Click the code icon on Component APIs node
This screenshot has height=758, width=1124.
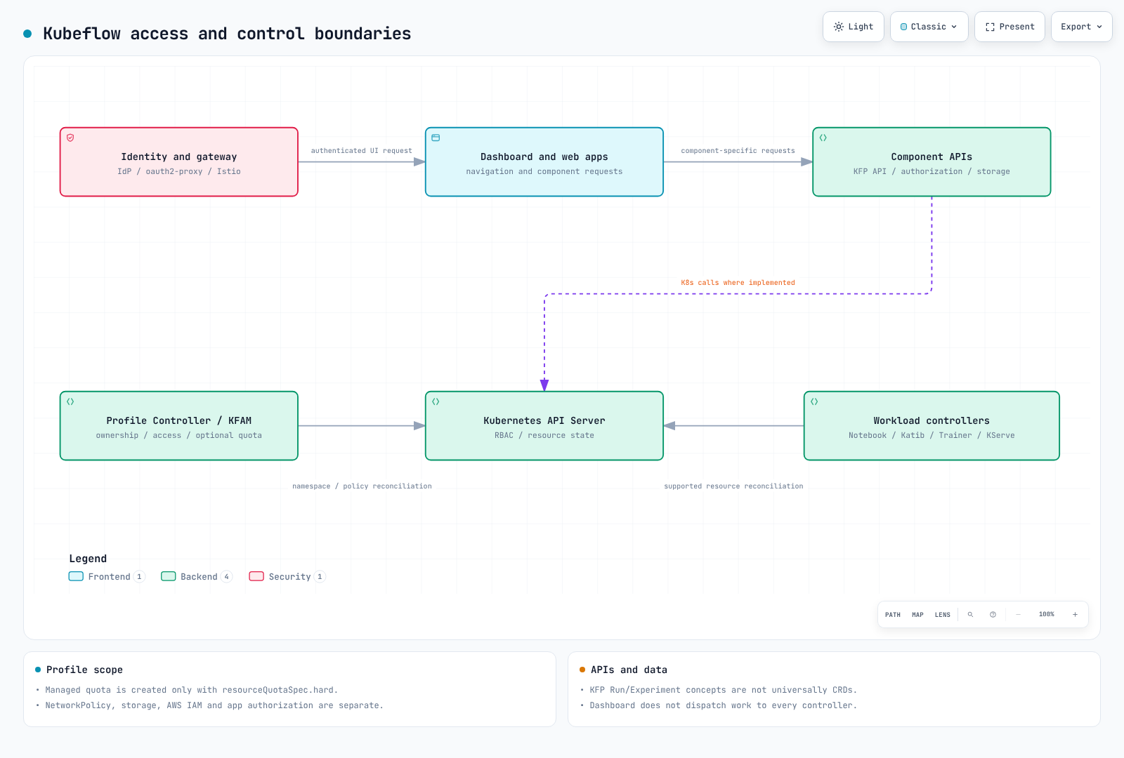[823, 138]
